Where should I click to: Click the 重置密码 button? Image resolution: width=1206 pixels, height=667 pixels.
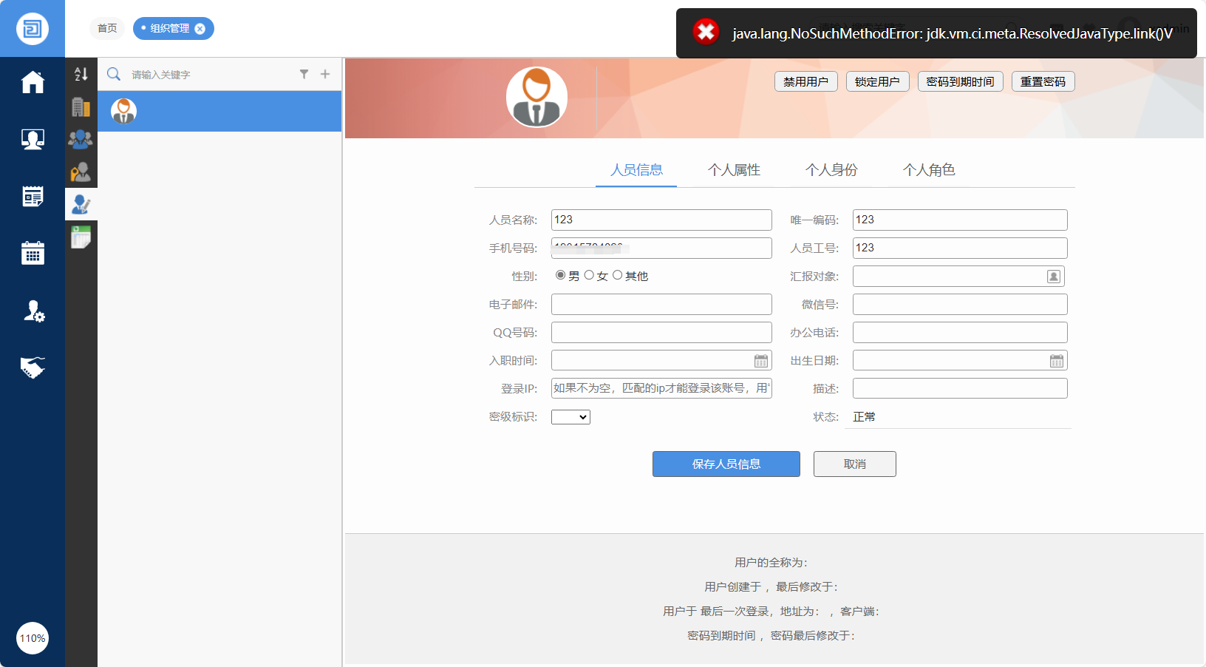coord(1043,81)
